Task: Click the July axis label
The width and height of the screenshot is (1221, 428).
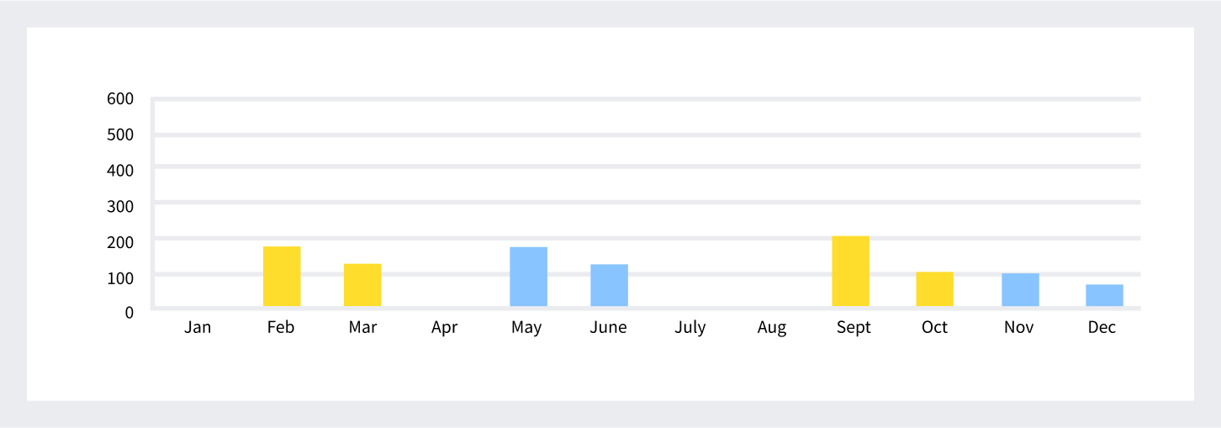Action: (690, 328)
